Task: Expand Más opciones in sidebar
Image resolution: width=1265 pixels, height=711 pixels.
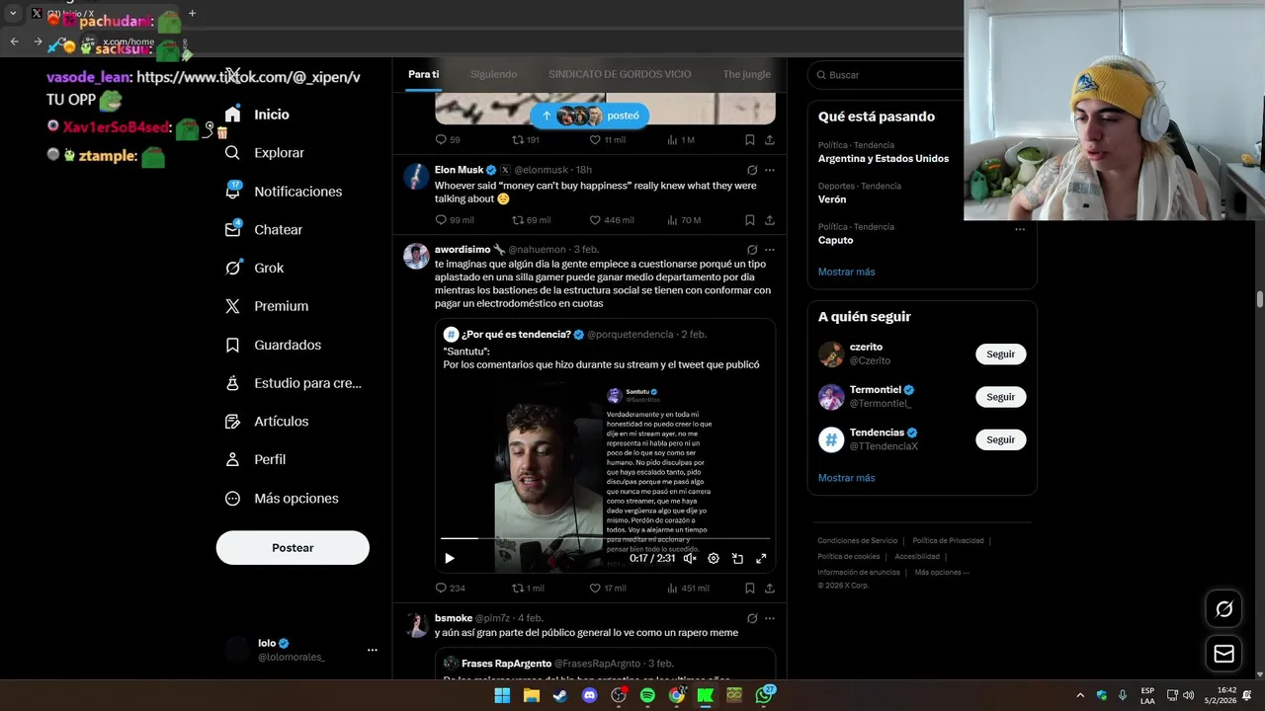Action: tap(282, 499)
